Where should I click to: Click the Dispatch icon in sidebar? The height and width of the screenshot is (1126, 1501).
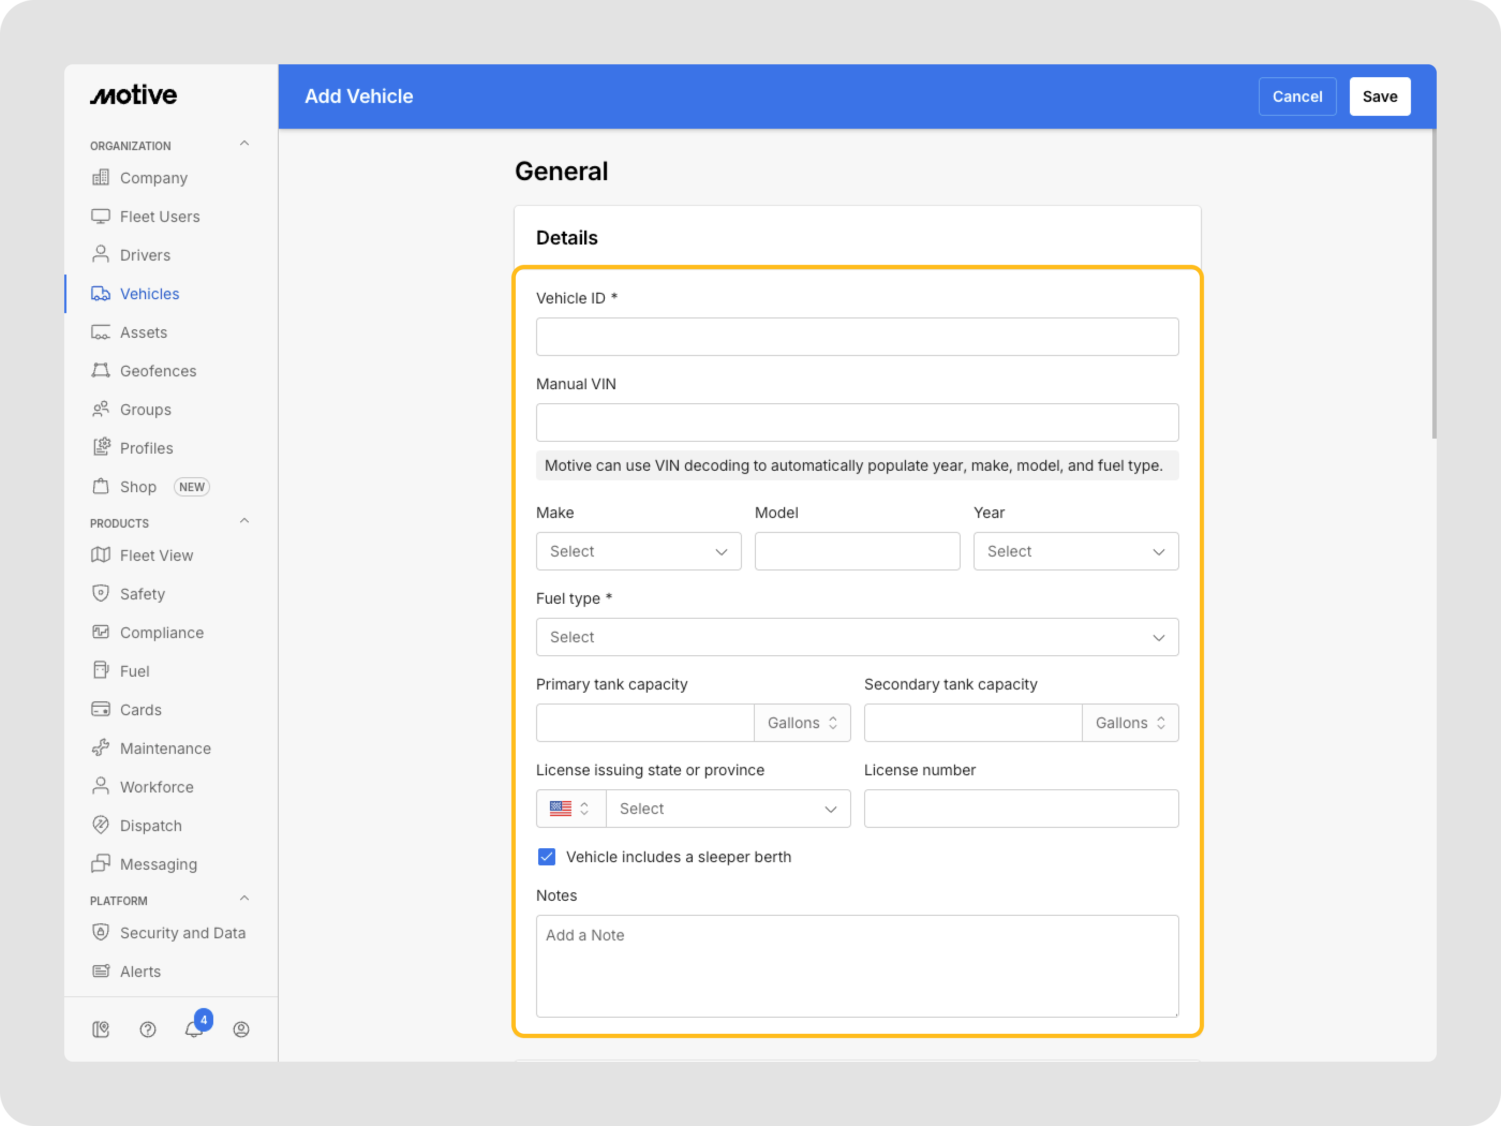coord(100,825)
